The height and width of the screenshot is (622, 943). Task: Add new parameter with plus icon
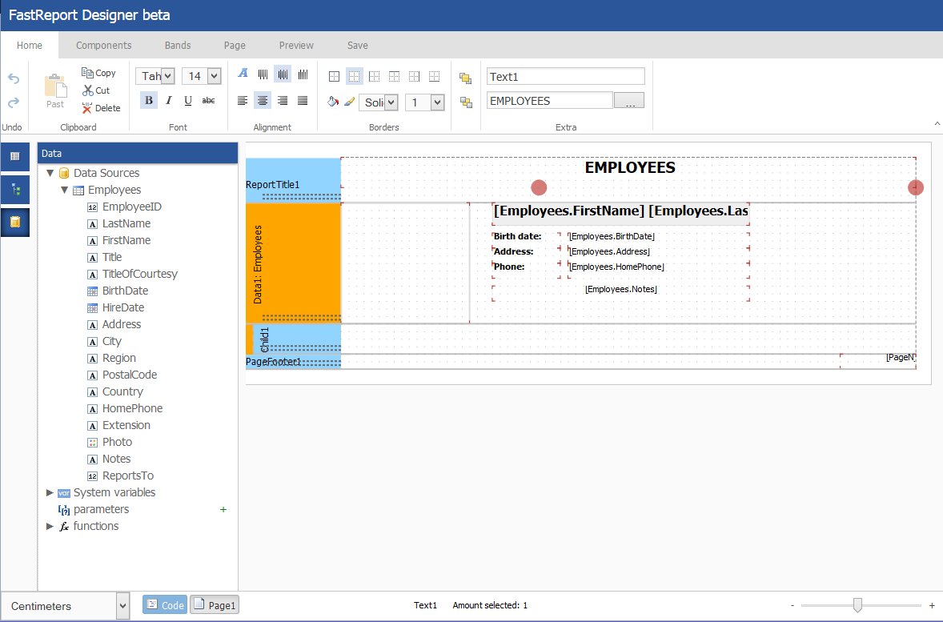click(x=223, y=509)
